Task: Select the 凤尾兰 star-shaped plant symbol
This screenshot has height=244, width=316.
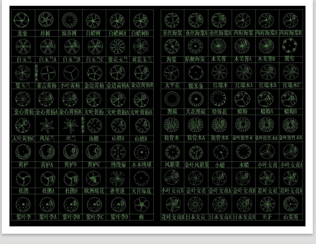Action: (x=47, y=126)
